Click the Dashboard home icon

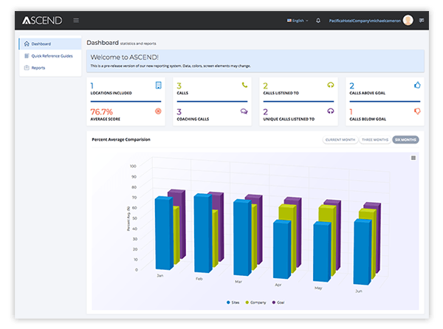pos(27,44)
